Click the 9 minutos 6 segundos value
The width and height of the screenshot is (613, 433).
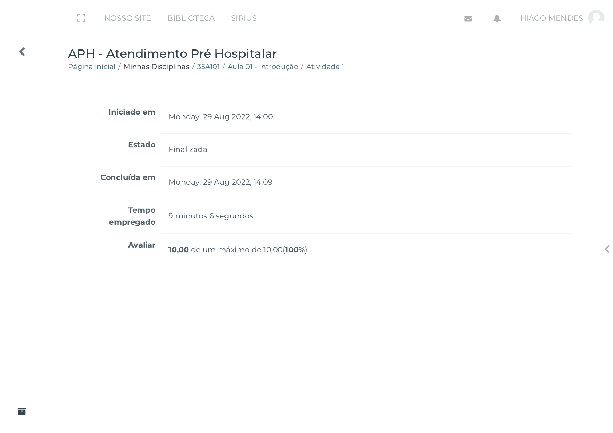click(211, 216)
